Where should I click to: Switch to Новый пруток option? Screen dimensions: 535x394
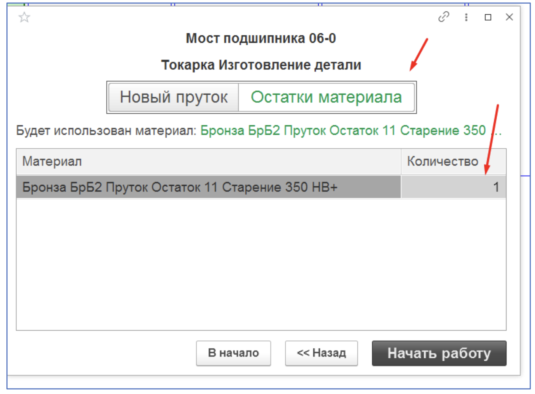tap(174, 97)
